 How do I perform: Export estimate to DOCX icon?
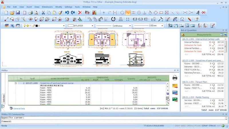pyautogui.click(x=175, y=93)
